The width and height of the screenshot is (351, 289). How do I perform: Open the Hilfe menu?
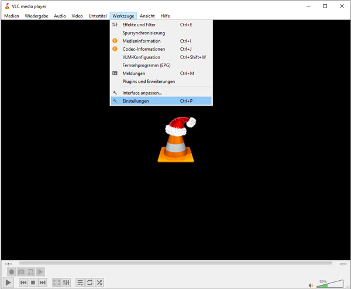pos(165,16)
